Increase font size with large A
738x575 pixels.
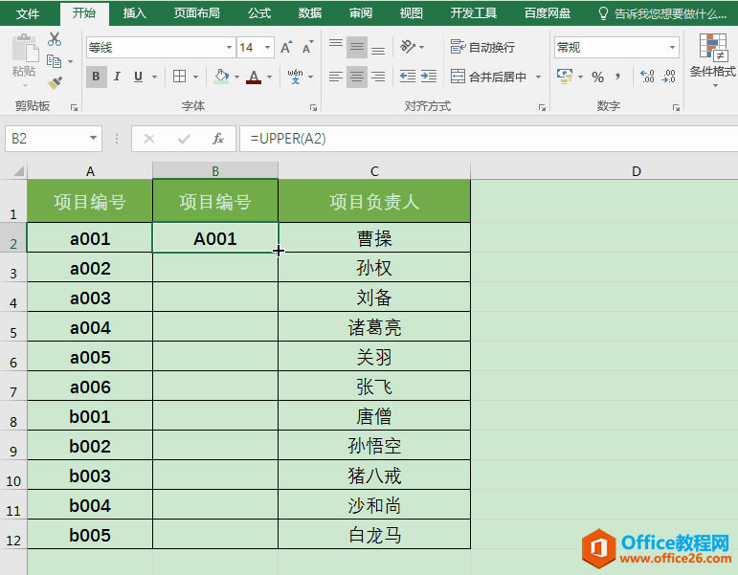286,48
